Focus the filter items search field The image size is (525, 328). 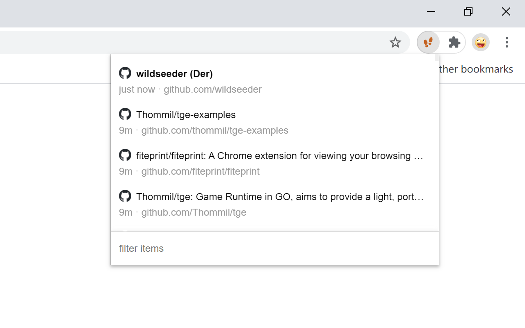[275, 248]
